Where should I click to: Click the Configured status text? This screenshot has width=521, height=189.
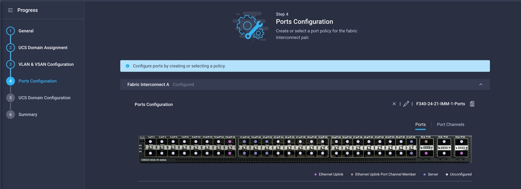[183, 85]
